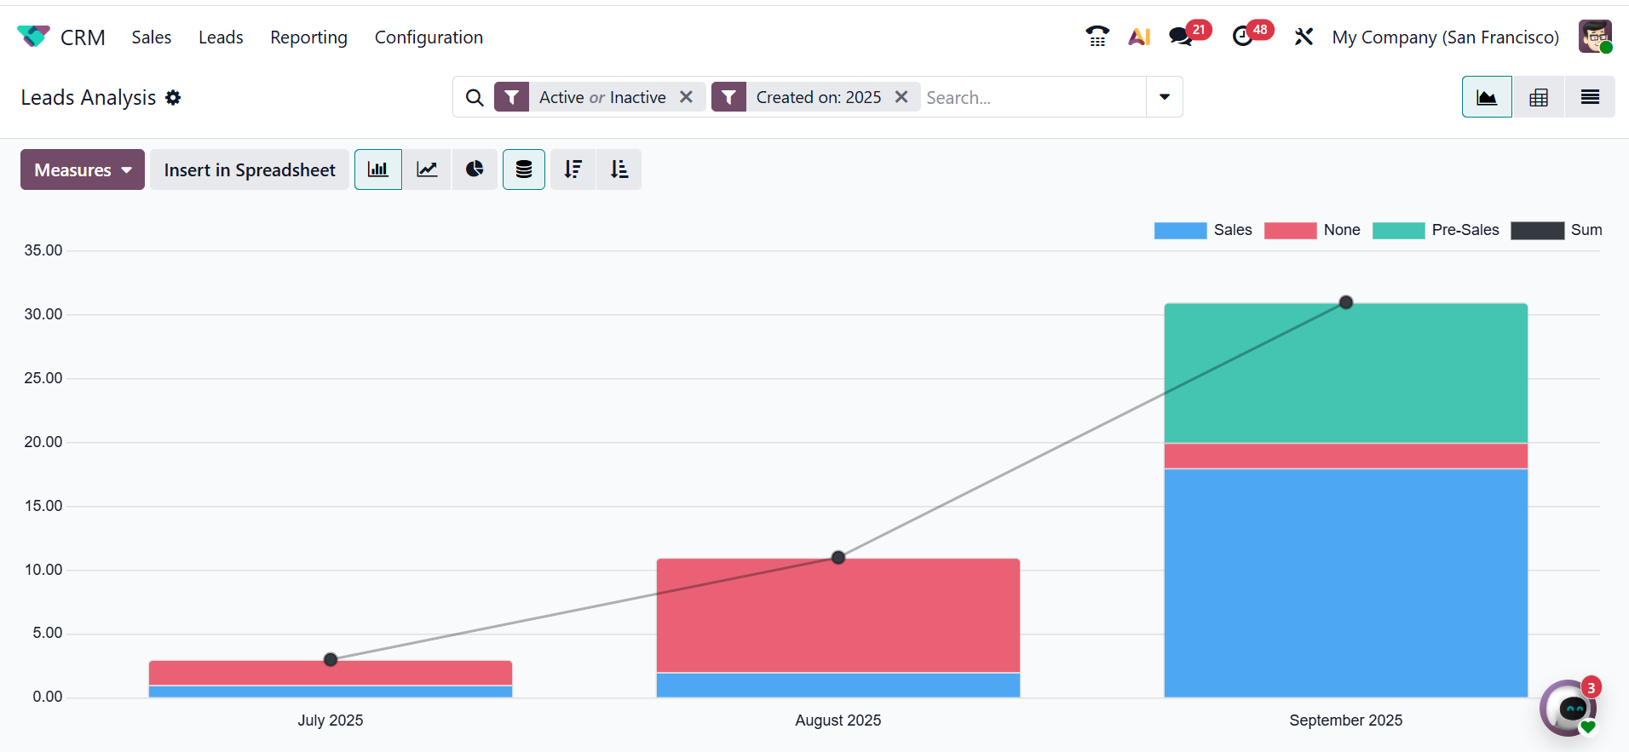
Task: Select the pie chart icon
Action: tap(475, 169)
